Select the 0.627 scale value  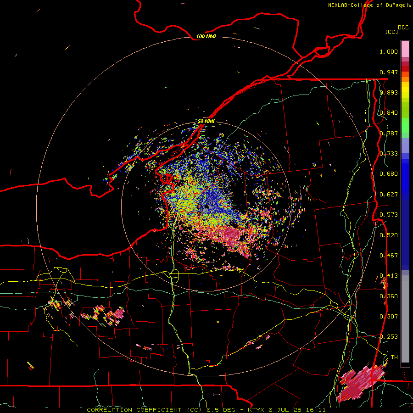pos(389,195)
